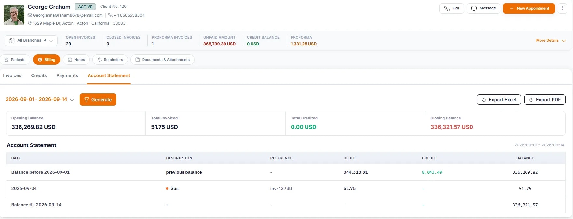This screenshot has width=573, height=219.
Task: Click the Closing Balance 336,321.57 USD
Action: [452, 127]
